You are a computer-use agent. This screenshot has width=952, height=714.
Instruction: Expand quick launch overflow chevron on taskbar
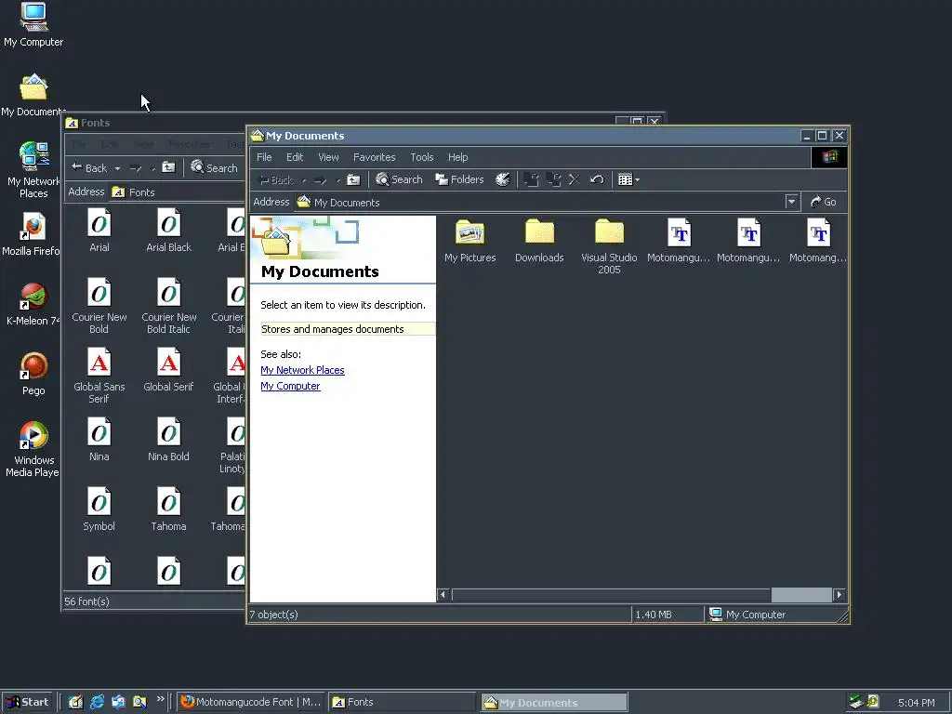[x=160, y=699]
